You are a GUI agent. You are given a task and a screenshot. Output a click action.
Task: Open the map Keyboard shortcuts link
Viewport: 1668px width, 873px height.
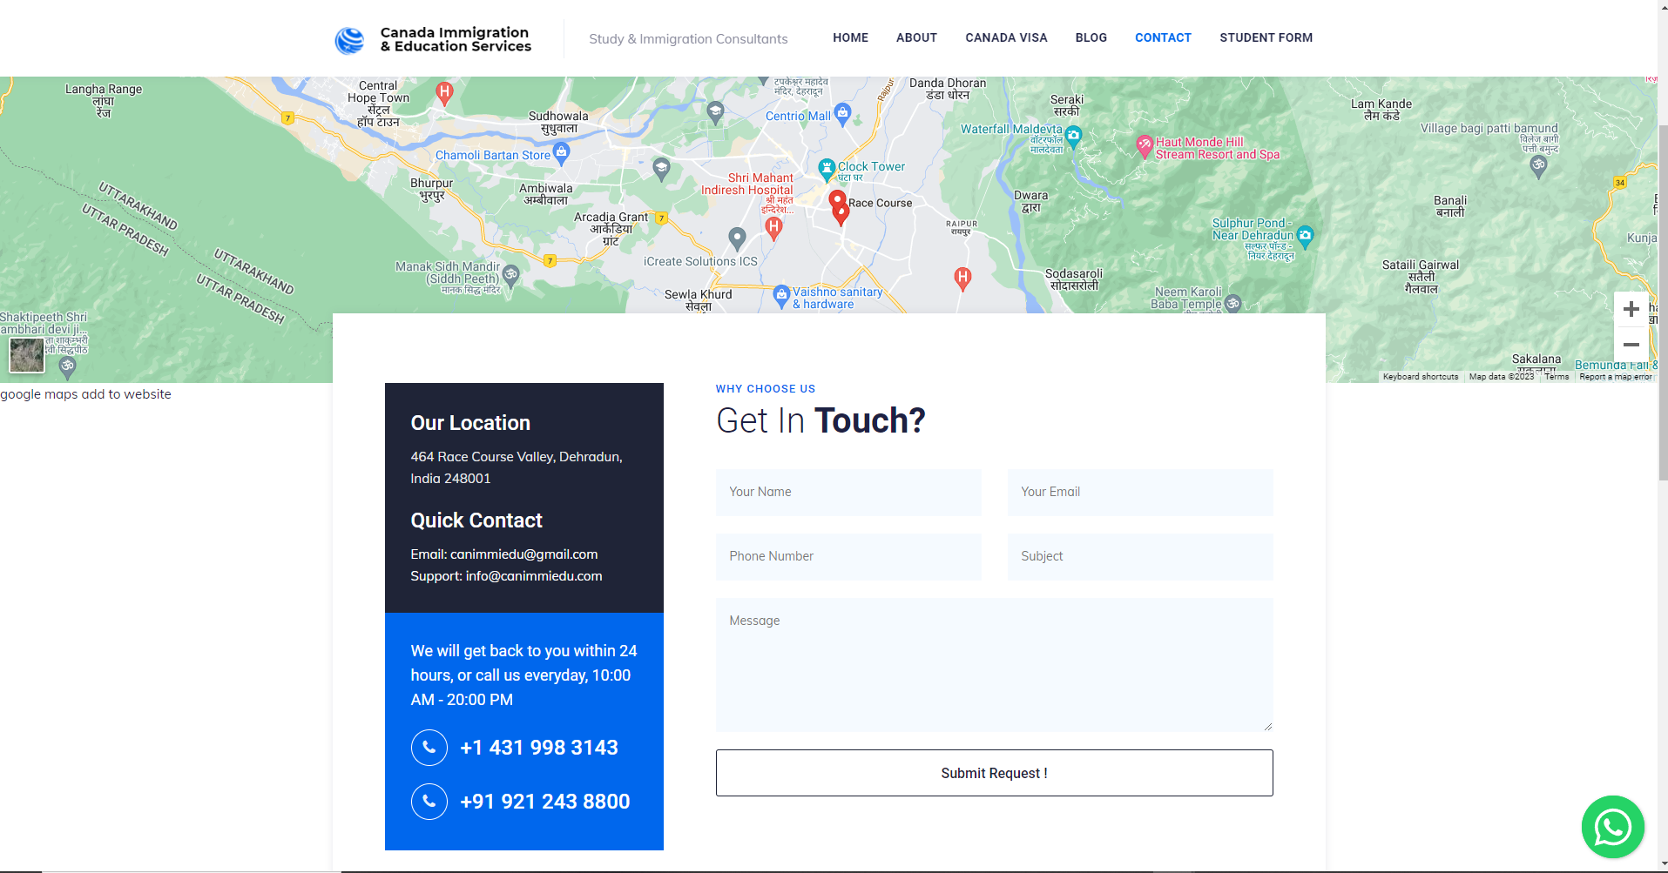(1420, 377)
